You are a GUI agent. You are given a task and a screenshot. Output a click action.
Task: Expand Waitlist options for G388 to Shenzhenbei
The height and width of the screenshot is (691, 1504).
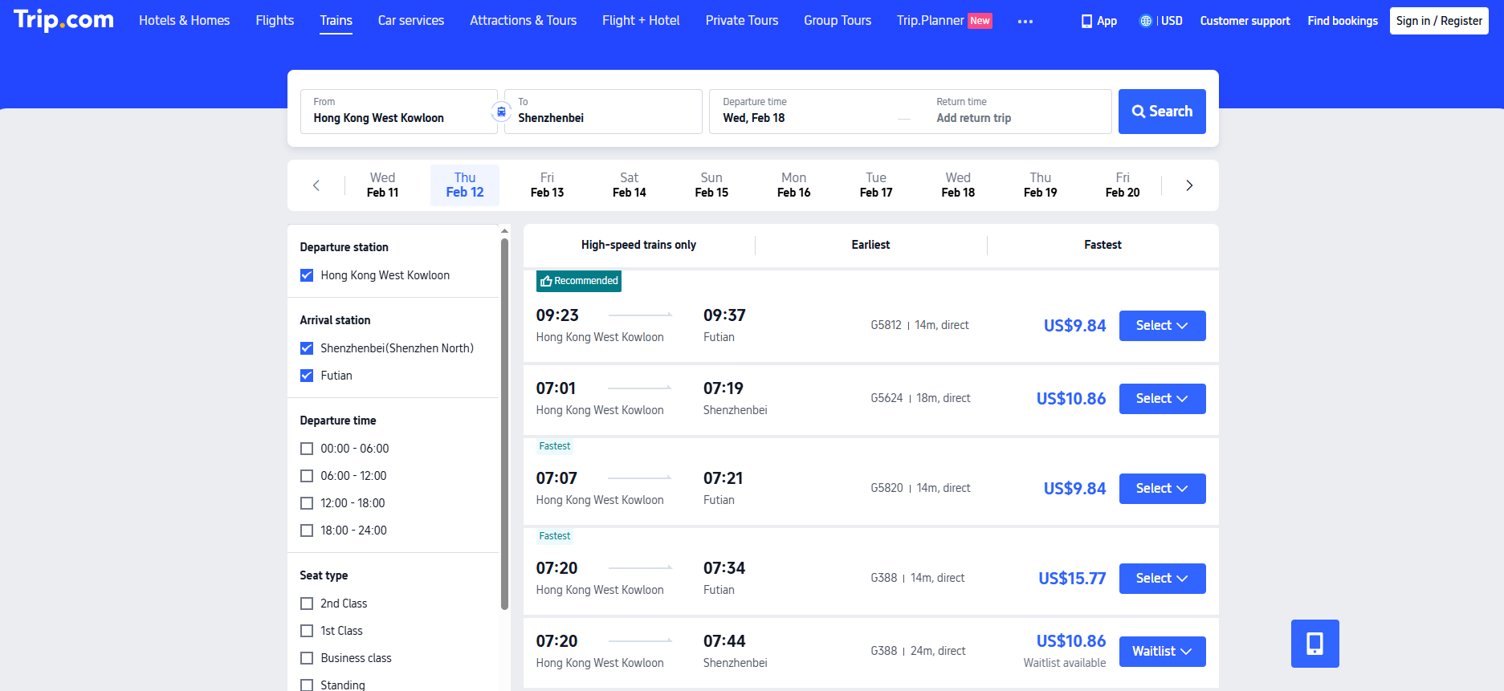click(1161, 652)
